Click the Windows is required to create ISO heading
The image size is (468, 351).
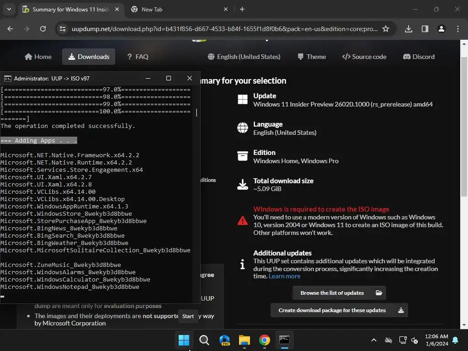click(x=321, y=209)
